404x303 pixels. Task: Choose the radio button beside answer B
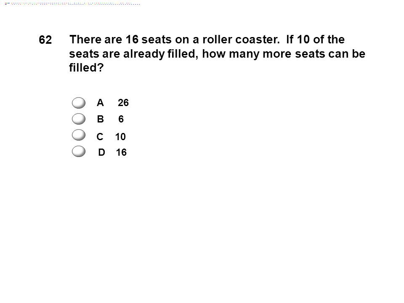point(79,119)
